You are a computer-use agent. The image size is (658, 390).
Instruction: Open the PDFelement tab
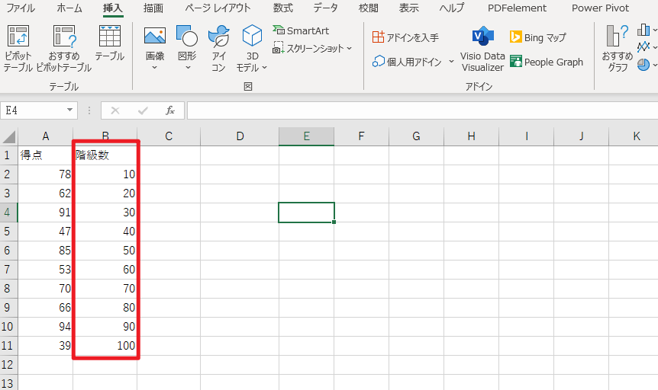tap(517, 8)
